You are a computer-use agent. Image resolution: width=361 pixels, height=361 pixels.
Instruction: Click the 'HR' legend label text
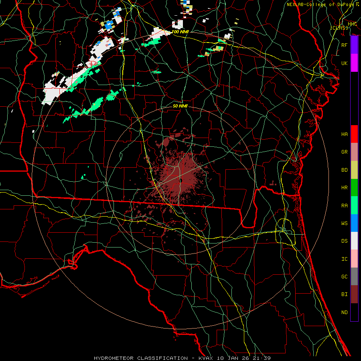click(x=345, y=188)
